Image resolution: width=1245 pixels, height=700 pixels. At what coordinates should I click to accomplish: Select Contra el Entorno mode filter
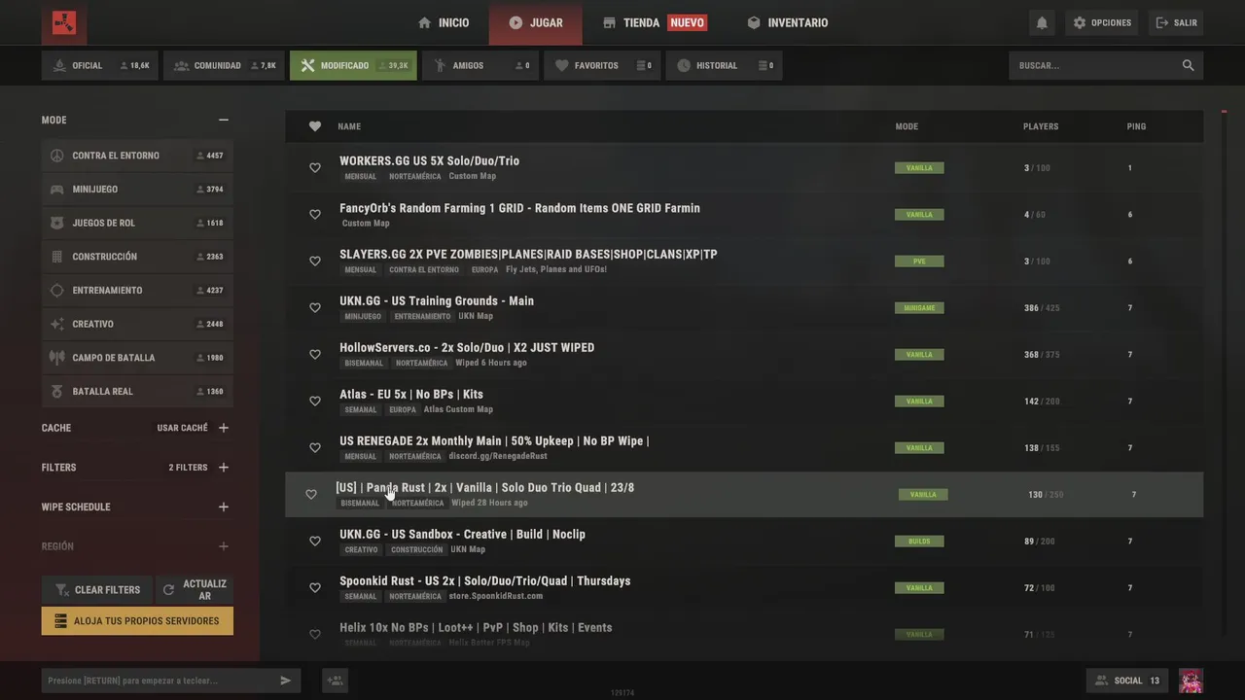pos(137,156)
